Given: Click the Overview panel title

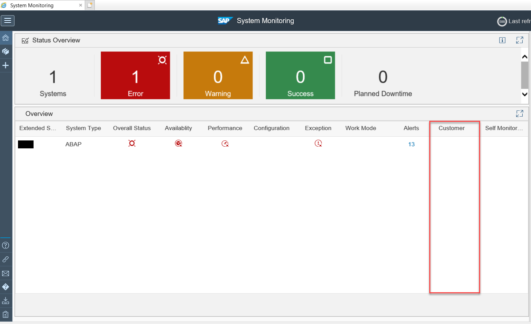Looking at the screenshot, I should [39, 114].
